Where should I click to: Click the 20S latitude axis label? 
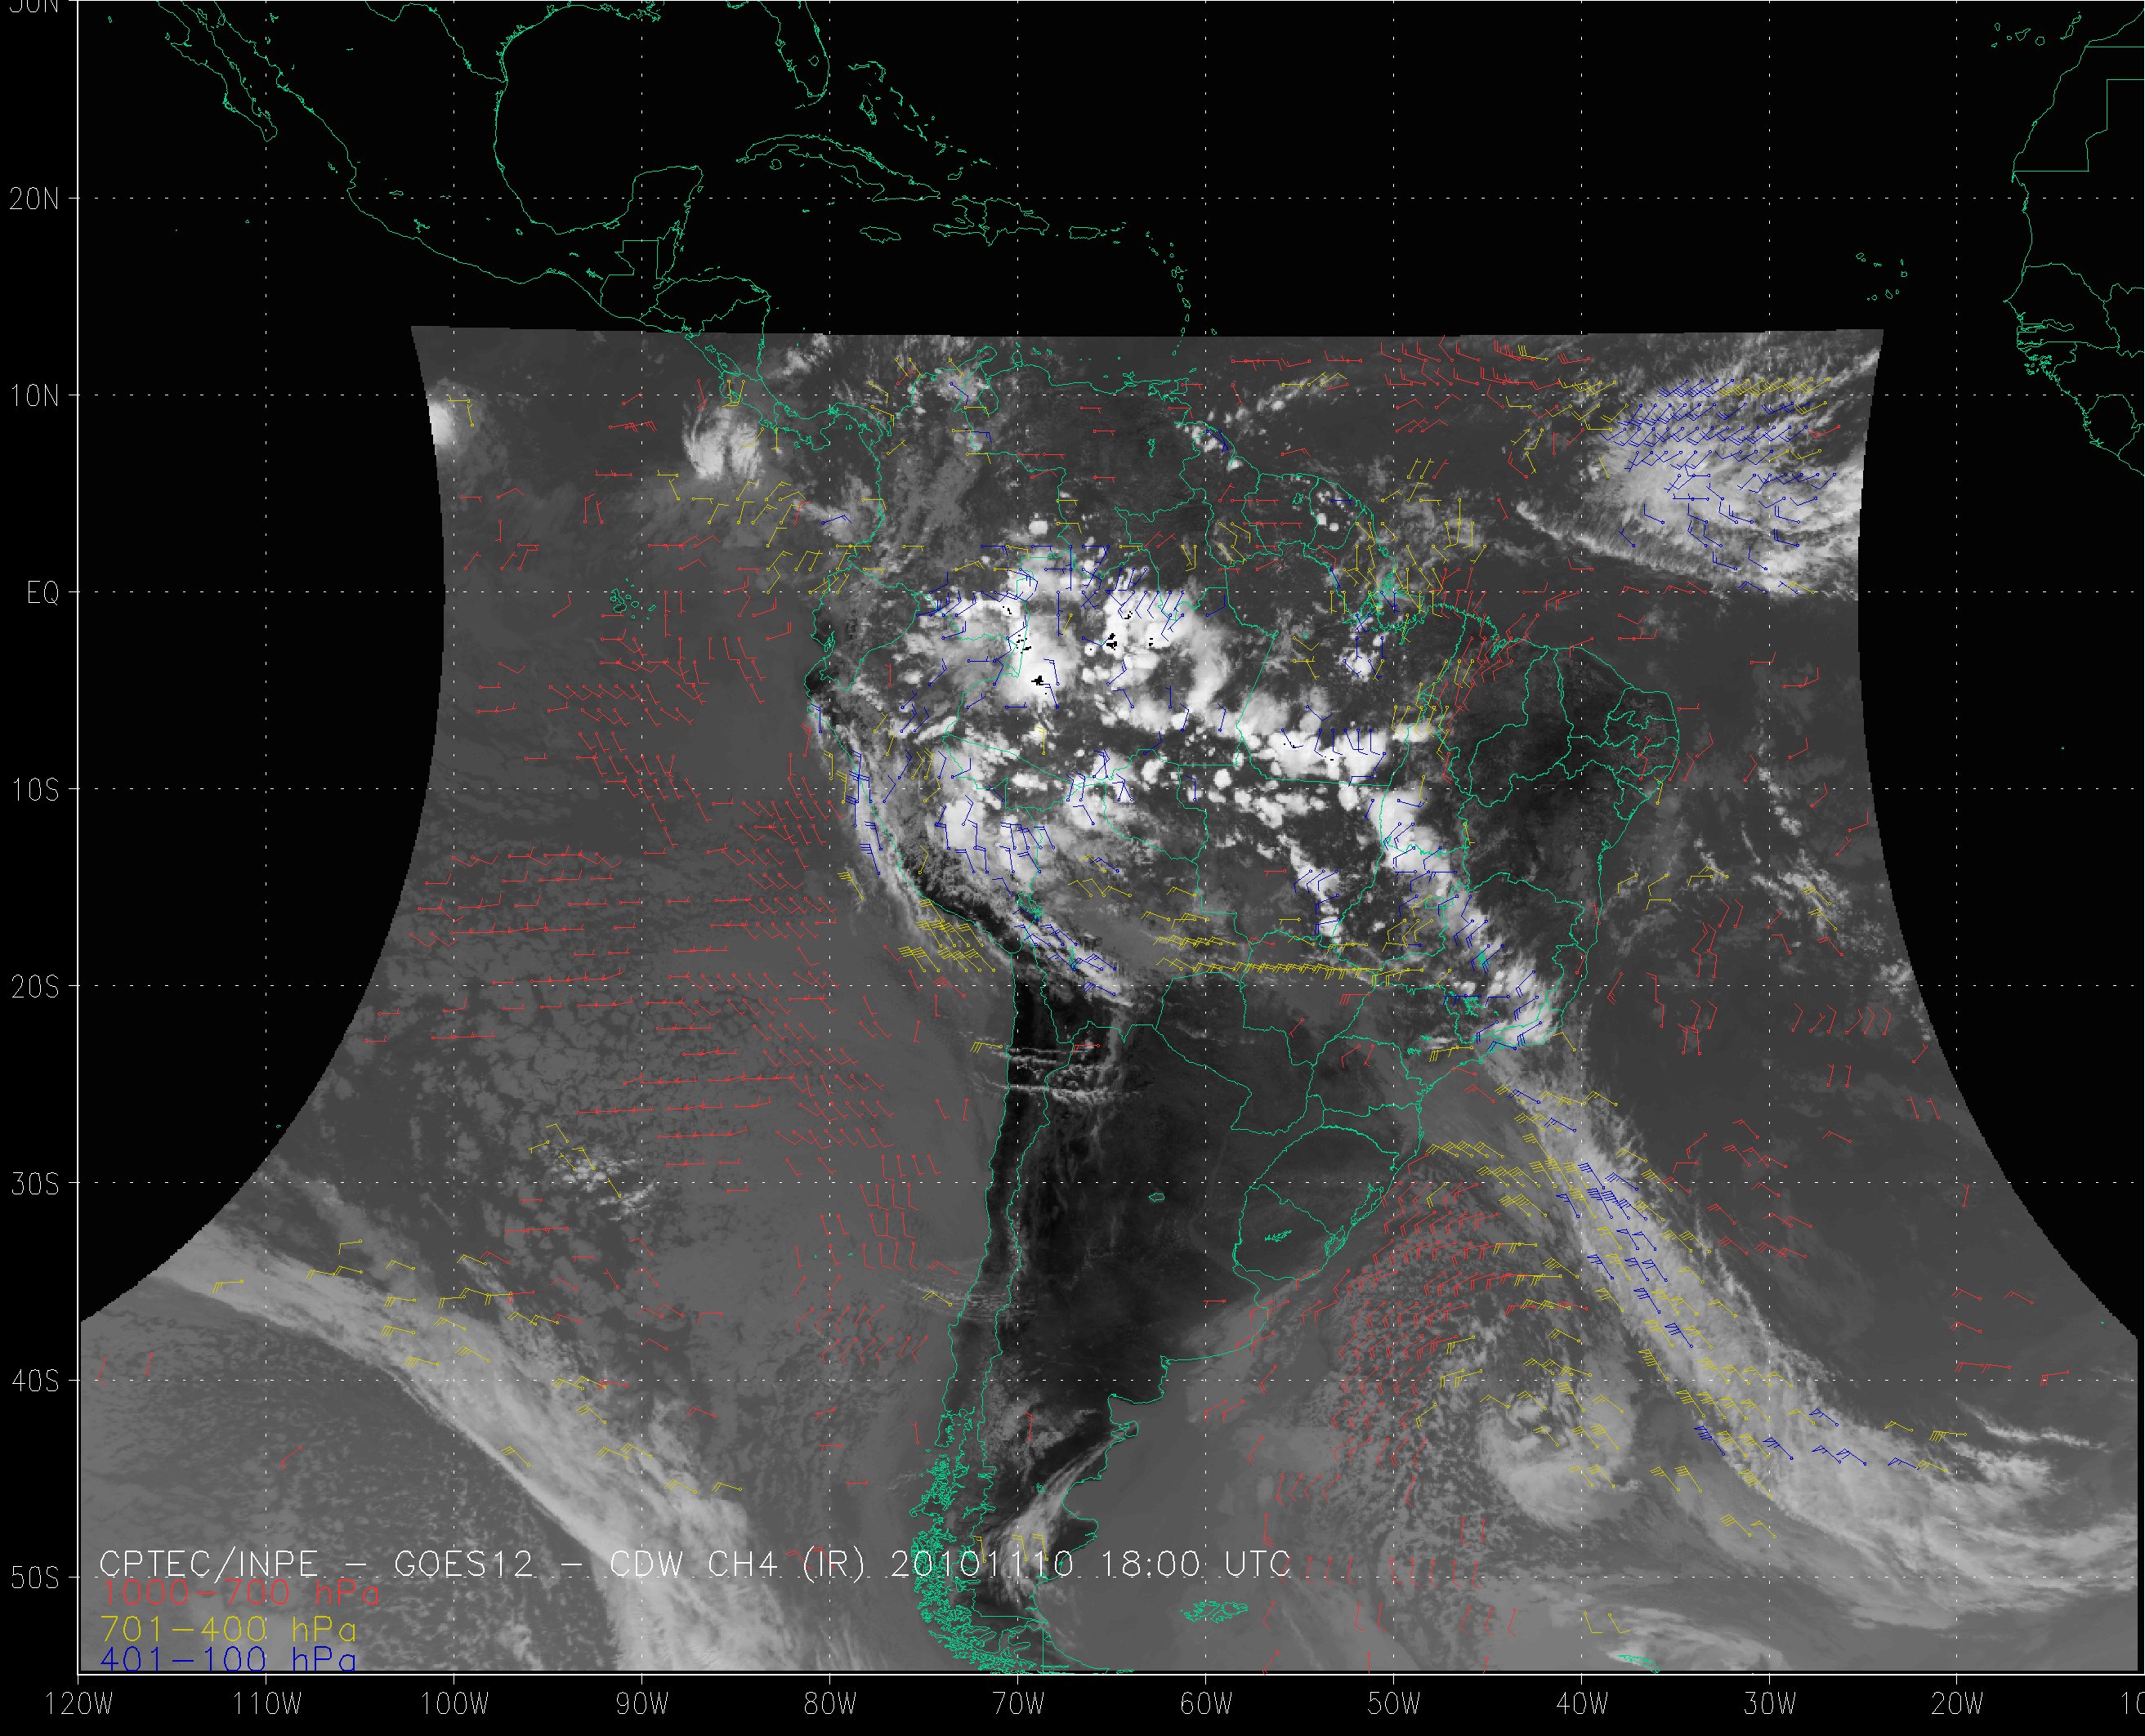pos(34,987)
